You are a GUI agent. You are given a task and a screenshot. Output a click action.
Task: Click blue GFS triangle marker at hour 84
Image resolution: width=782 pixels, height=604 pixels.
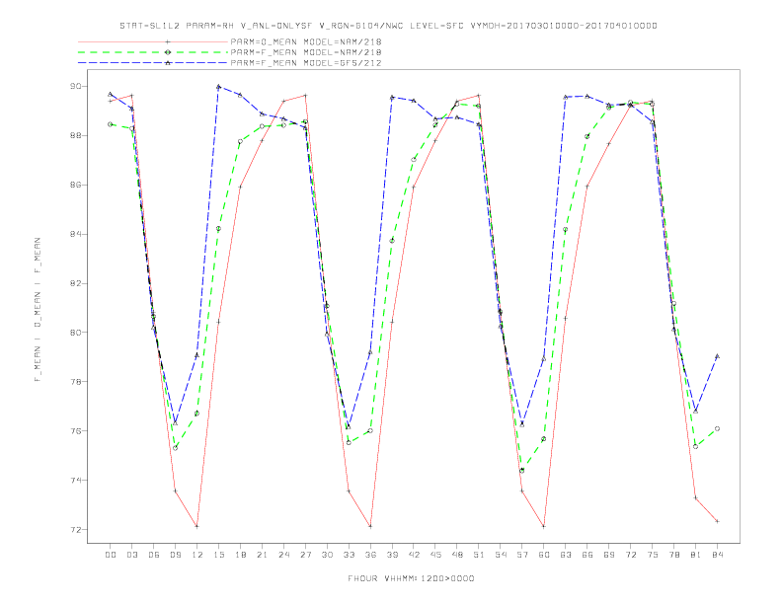(x=717, y=356)
